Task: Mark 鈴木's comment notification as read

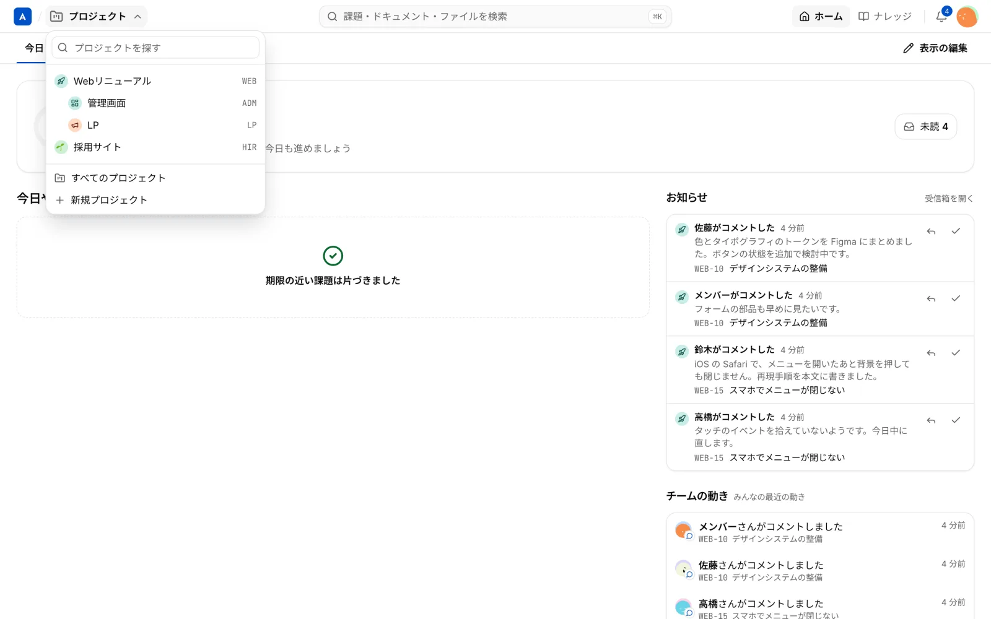Action: tap(956, 353)
